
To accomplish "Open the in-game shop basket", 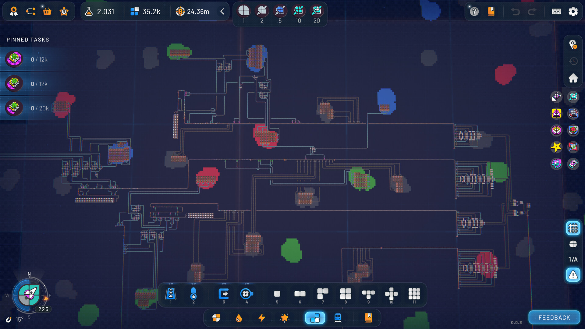I will point(47,11).
